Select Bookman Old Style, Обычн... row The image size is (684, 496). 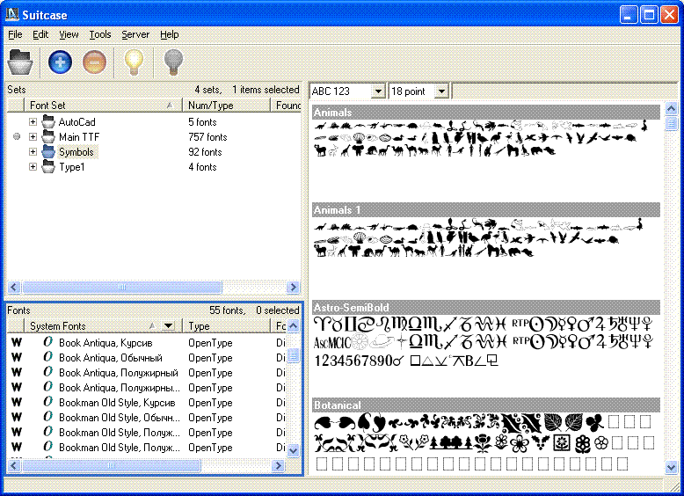click(147, 418)
